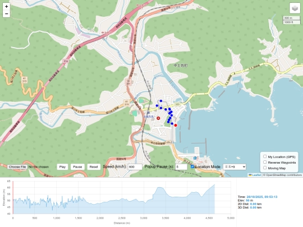Image resolution: width=303 pixels, height=227 pixels.
Task: Start playback with the Play button
Action: [62, 167]
